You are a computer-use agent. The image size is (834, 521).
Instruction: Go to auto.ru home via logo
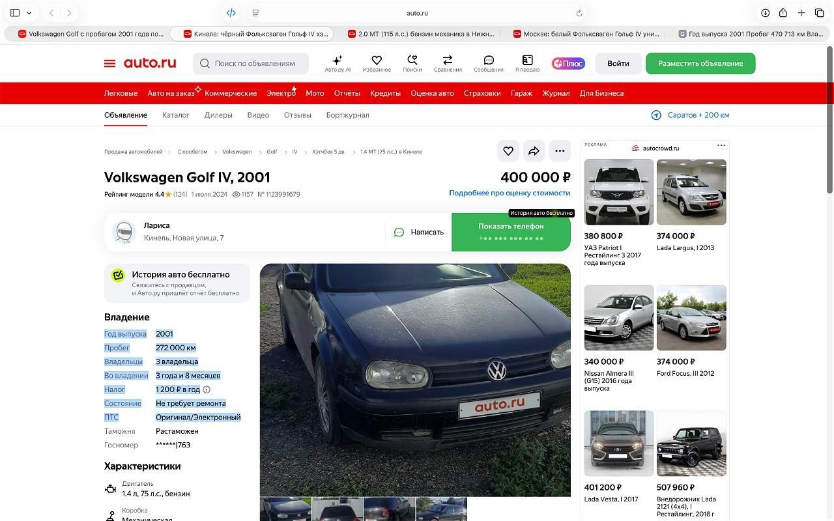(x=150, y=63)
